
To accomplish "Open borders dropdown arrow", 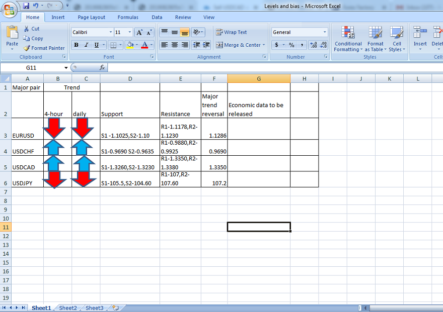I will pyautogui.click(x=120, y=45).
